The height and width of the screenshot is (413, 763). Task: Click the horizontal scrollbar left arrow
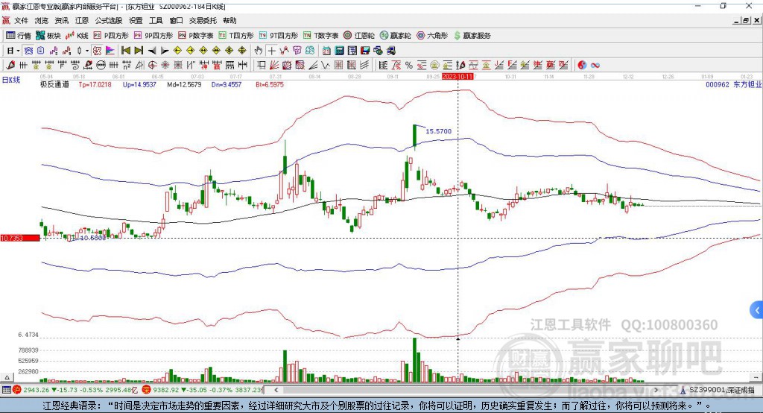click(x=276, y=390)
